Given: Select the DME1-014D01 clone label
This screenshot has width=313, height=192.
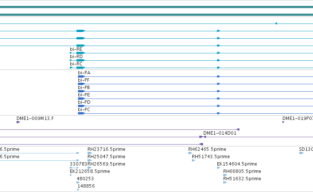Looking at the screenshot, I should [220, 133].
